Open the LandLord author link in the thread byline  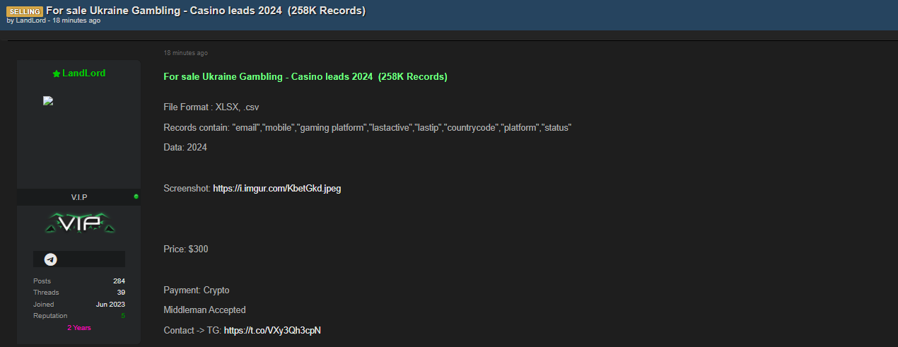[x=30, y=20]
